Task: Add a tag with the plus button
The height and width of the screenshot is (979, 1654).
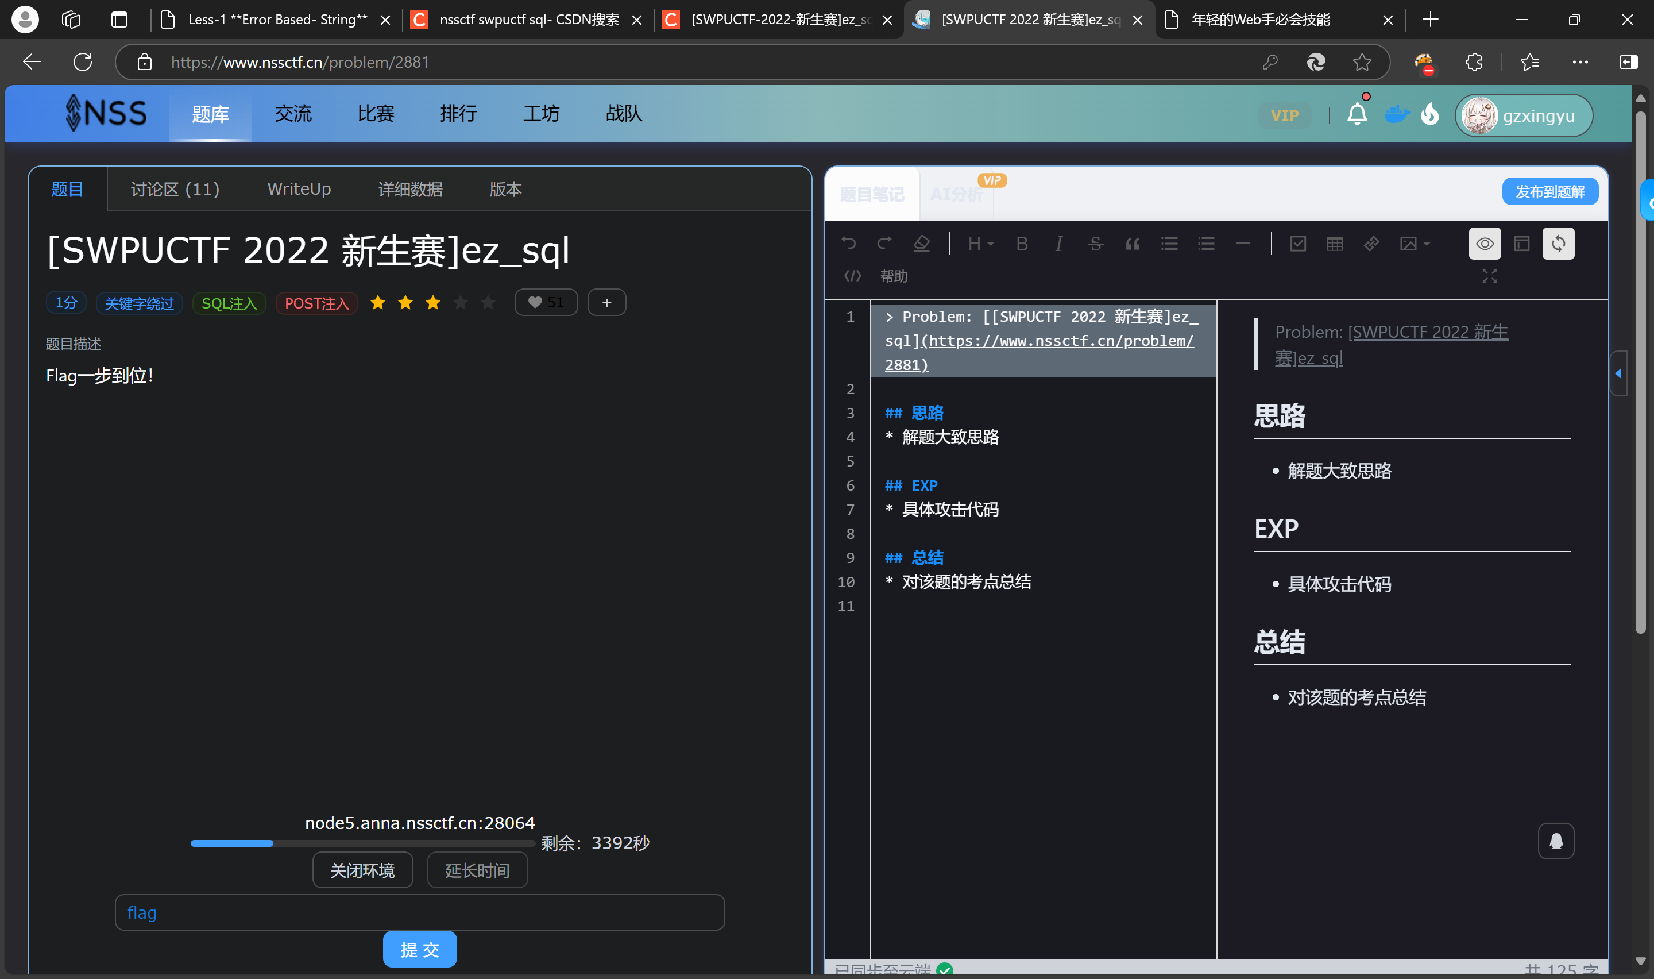Action: click(x=606, y=302)
